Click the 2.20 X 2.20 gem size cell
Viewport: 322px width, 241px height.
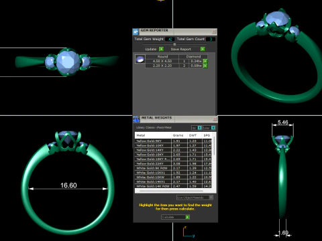[x=162, y=66]
